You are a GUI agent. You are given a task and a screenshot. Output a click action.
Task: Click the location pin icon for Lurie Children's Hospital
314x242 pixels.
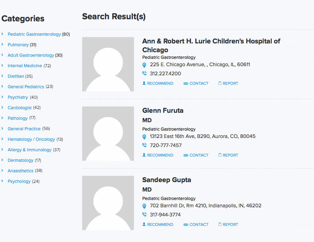[144, 65]
